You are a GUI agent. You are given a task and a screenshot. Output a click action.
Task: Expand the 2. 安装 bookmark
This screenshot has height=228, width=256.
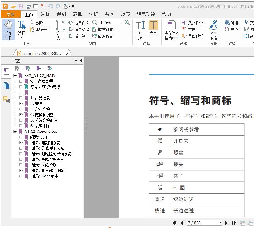coord(21,103)
